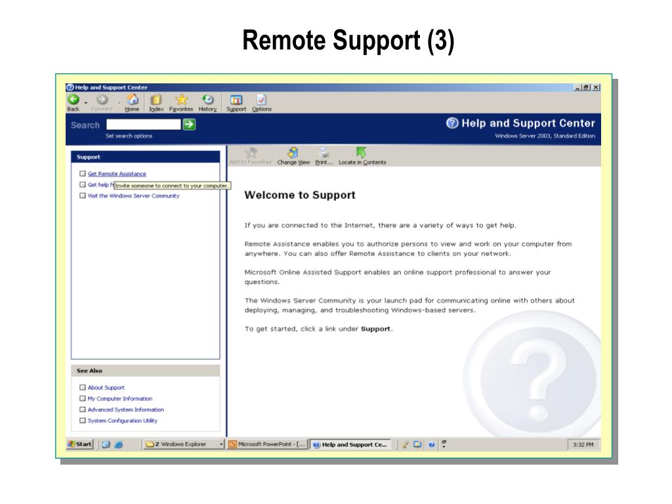Click the bullet icon beside About Support

click(83, 387)
